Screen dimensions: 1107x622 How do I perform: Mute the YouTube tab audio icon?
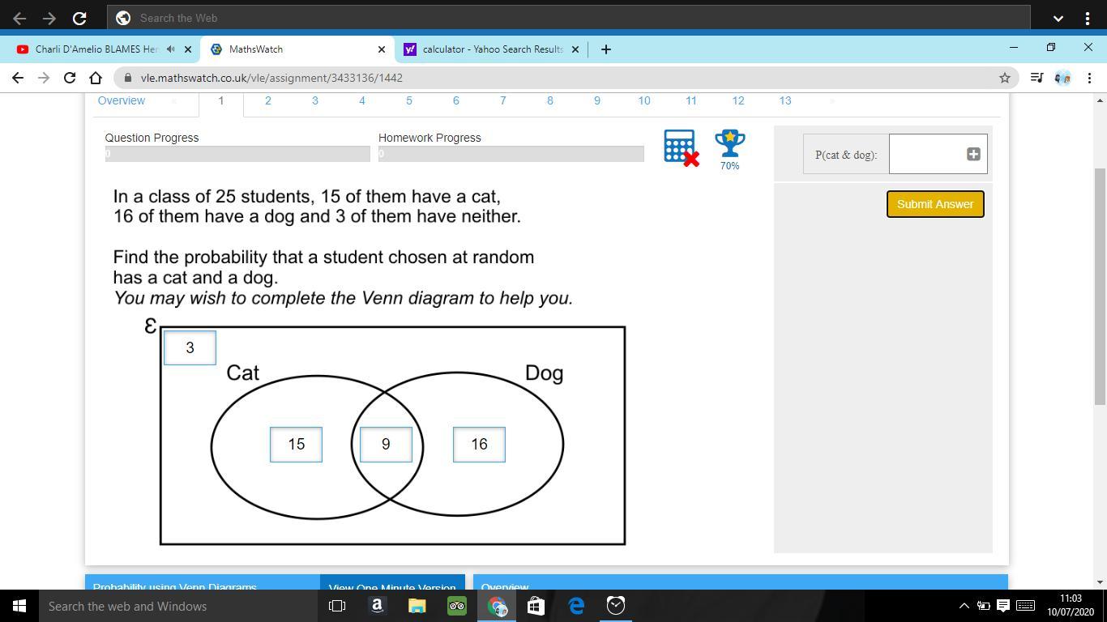click(x=171, y=49)
